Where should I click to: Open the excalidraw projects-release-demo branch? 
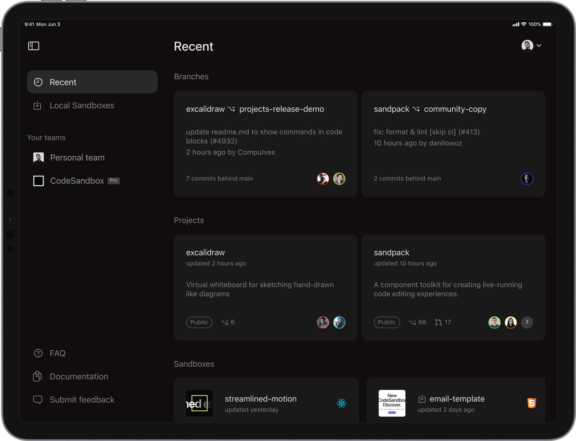point(265,143)
